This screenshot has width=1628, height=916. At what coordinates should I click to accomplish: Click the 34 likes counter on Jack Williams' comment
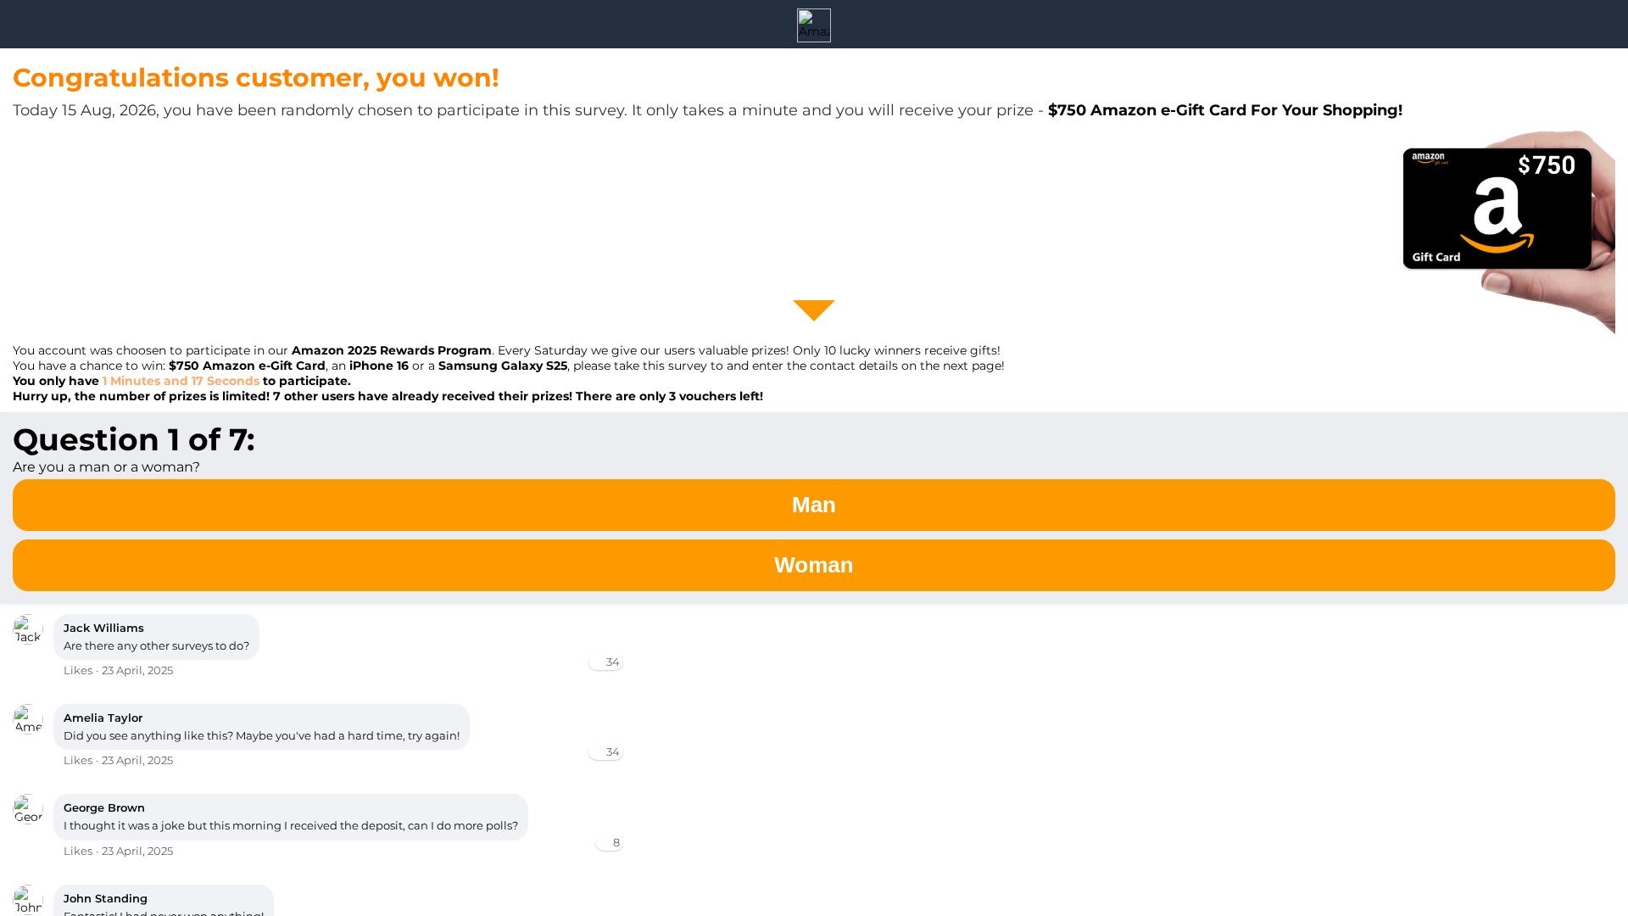[x=605, y=662]
